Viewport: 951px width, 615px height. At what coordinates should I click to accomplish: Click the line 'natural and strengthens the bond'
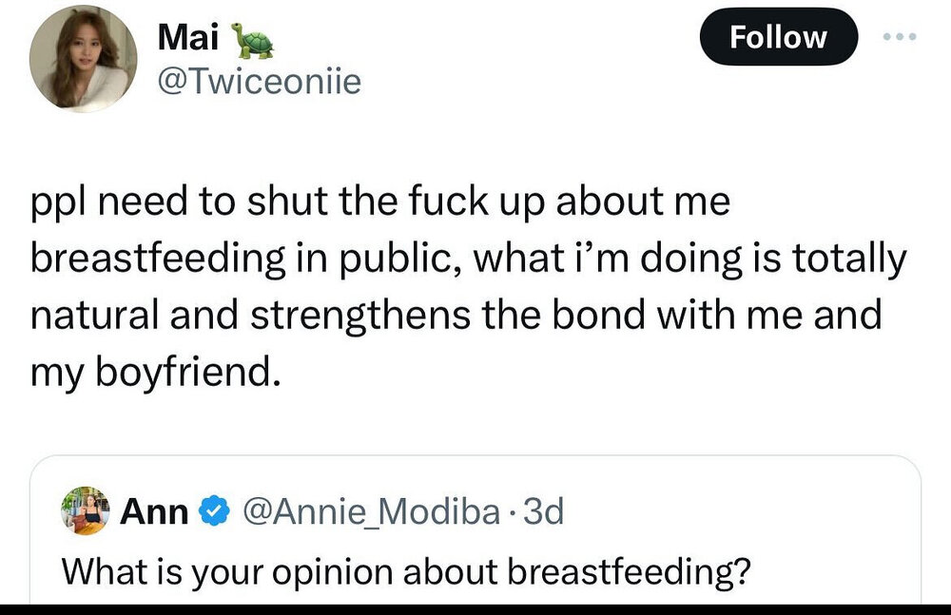point(456,317)
